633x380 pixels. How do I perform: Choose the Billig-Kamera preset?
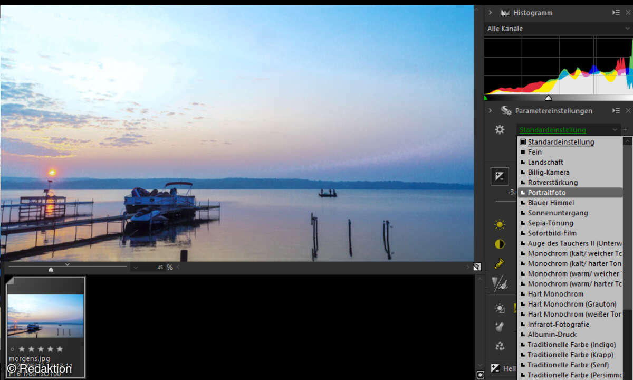click(x=570, y=172)
